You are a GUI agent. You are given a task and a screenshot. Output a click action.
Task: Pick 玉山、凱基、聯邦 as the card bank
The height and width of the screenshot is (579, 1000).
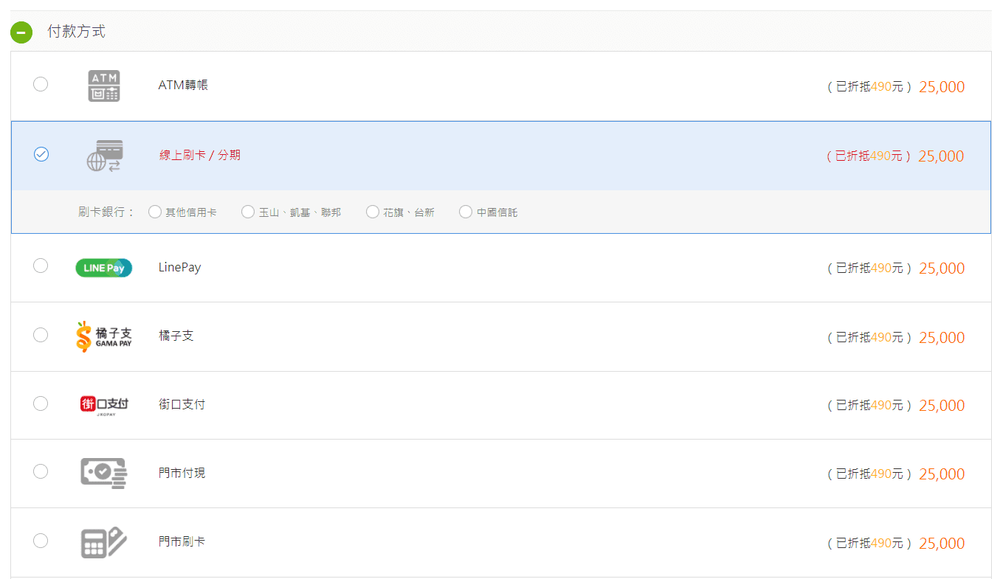tap(248, 212)
